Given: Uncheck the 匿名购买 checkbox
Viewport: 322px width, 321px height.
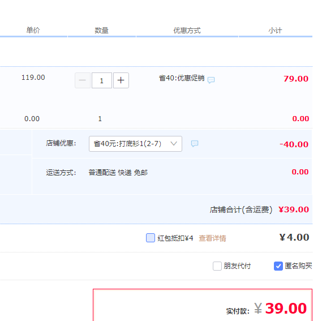Looking at the screenshot, I should click(278, 266).
